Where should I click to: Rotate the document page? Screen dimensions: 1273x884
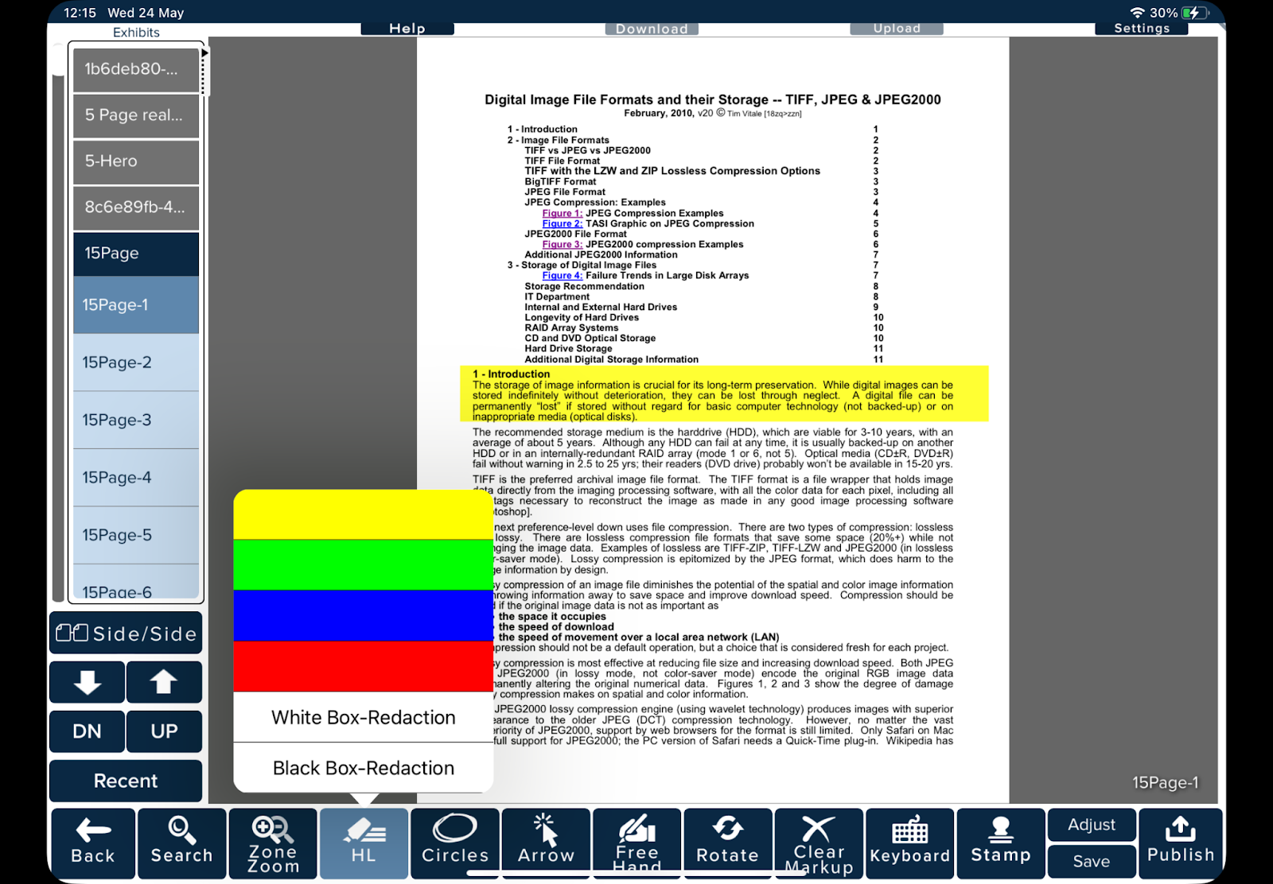pyautogui.click(x=727, y=843)
